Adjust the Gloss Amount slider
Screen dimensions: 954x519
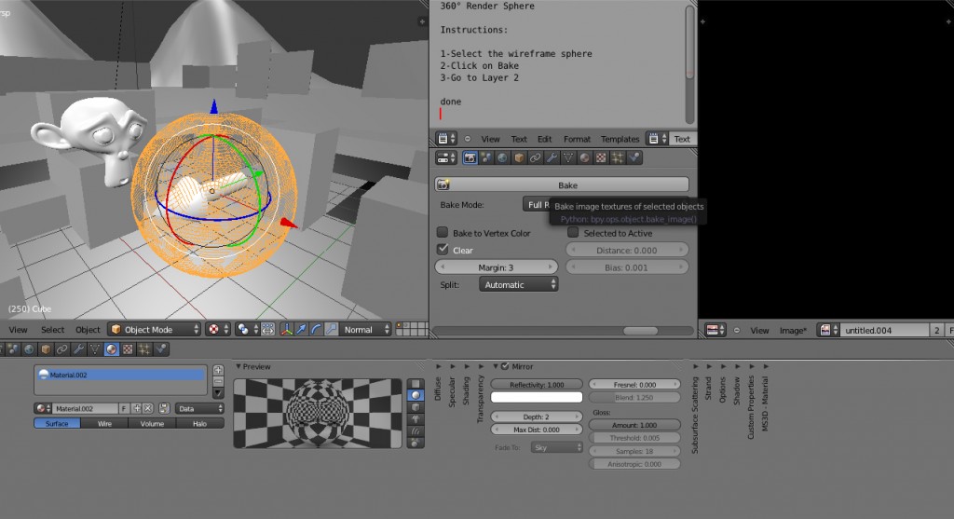(634, 425)
